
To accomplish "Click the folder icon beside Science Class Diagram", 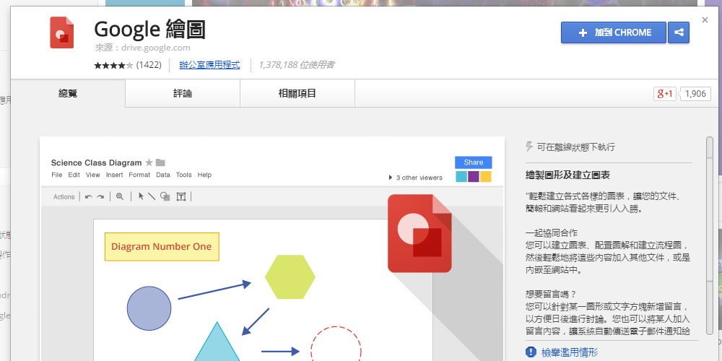I will (x=160, y=162).
